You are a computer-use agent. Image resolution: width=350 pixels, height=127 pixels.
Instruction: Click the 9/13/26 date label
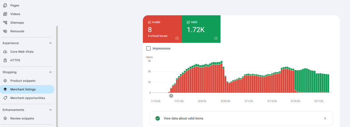pos(272,101)
